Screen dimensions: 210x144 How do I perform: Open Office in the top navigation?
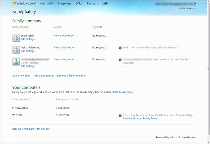[79, 4]
